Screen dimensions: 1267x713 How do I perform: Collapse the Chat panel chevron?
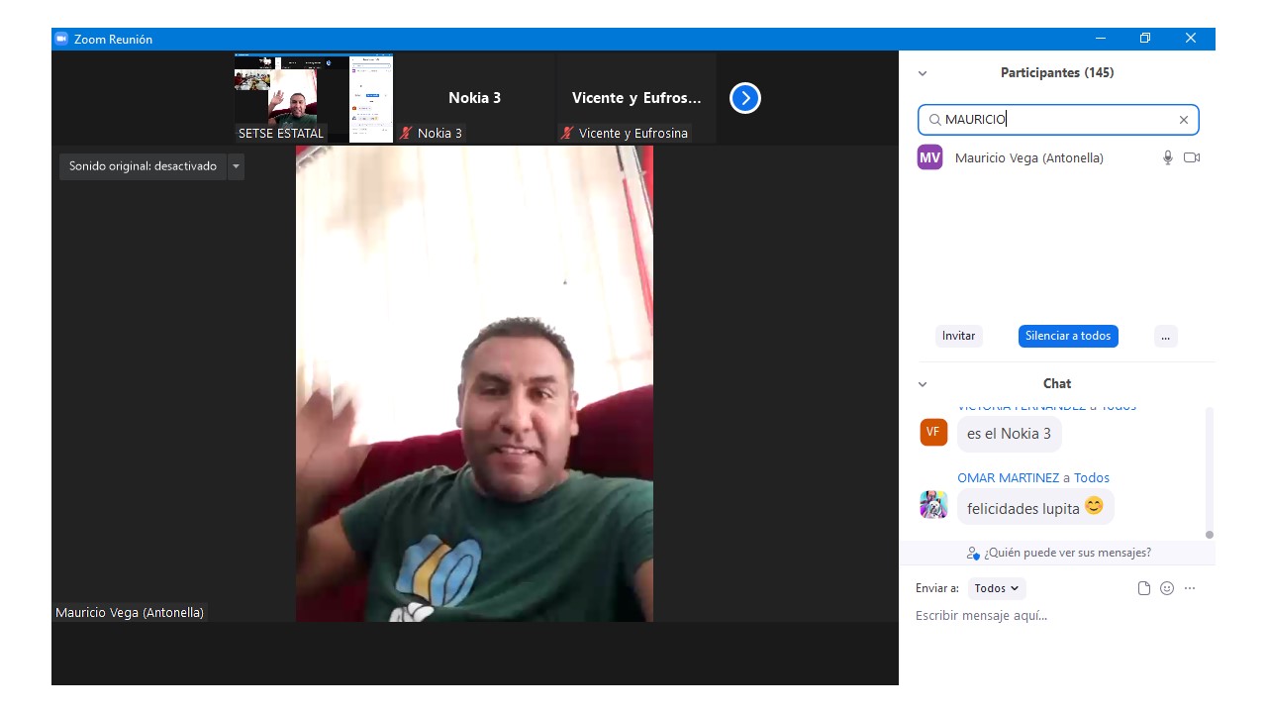pyautogui.click(x=923, y=384)
